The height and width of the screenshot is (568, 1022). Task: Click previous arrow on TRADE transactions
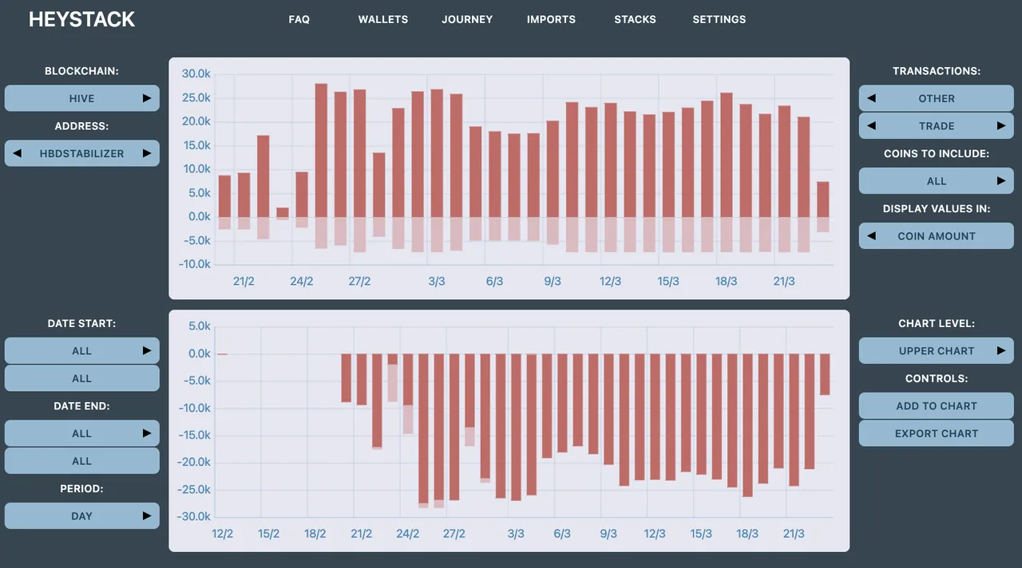point(872,125)
